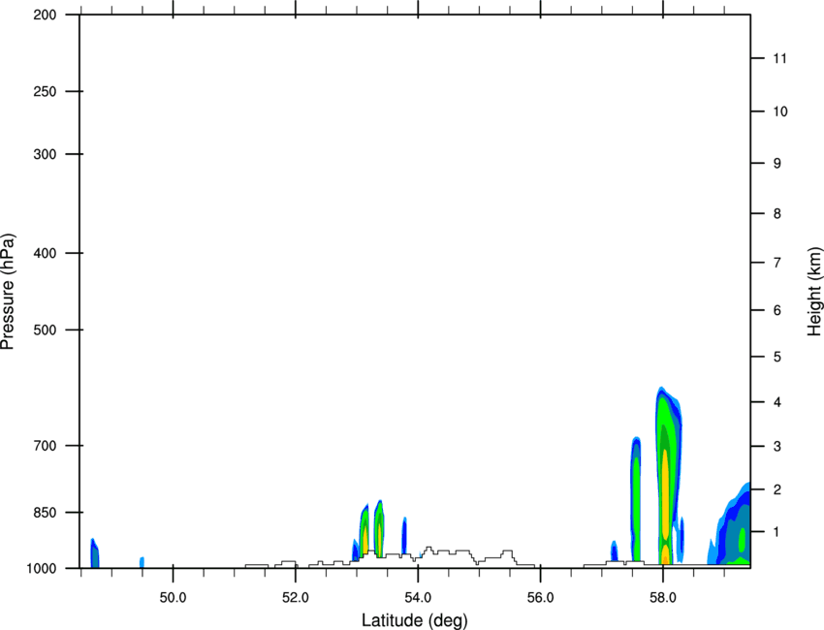
Task: Pick the 3 km height label
Action: [x=777, y=446]
